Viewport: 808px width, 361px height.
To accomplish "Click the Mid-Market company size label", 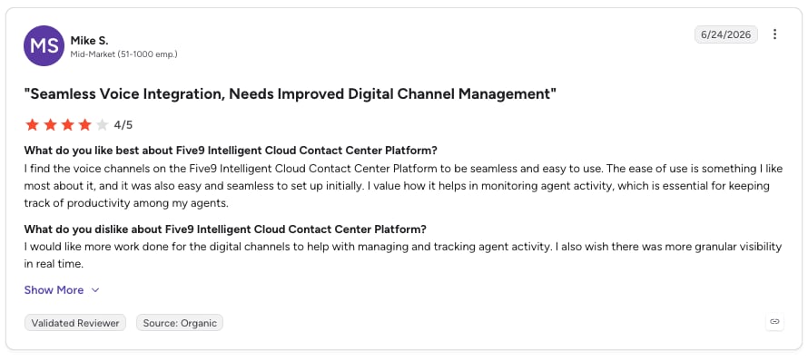I will (x=123, y=54).
